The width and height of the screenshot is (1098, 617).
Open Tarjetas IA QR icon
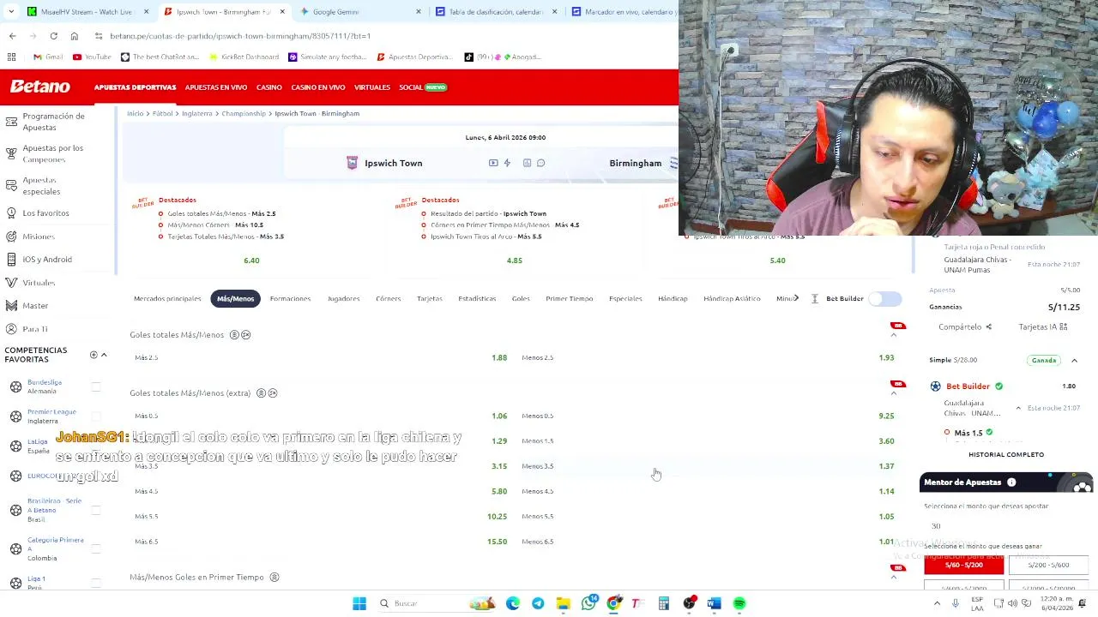tap(1064, 326)
